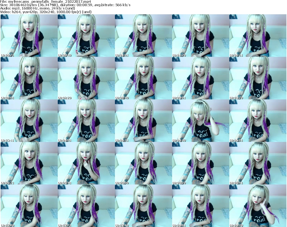Choose the frame marked 00:07:00

pos(29,206)
